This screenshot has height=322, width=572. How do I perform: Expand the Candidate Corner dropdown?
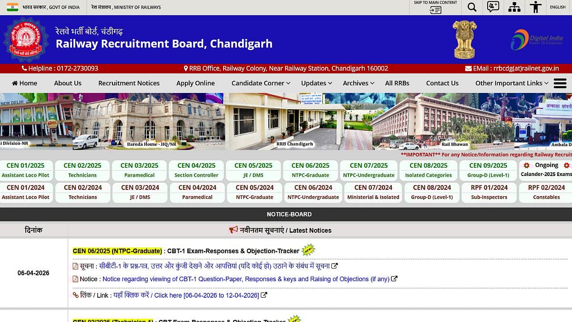(261, 83)
